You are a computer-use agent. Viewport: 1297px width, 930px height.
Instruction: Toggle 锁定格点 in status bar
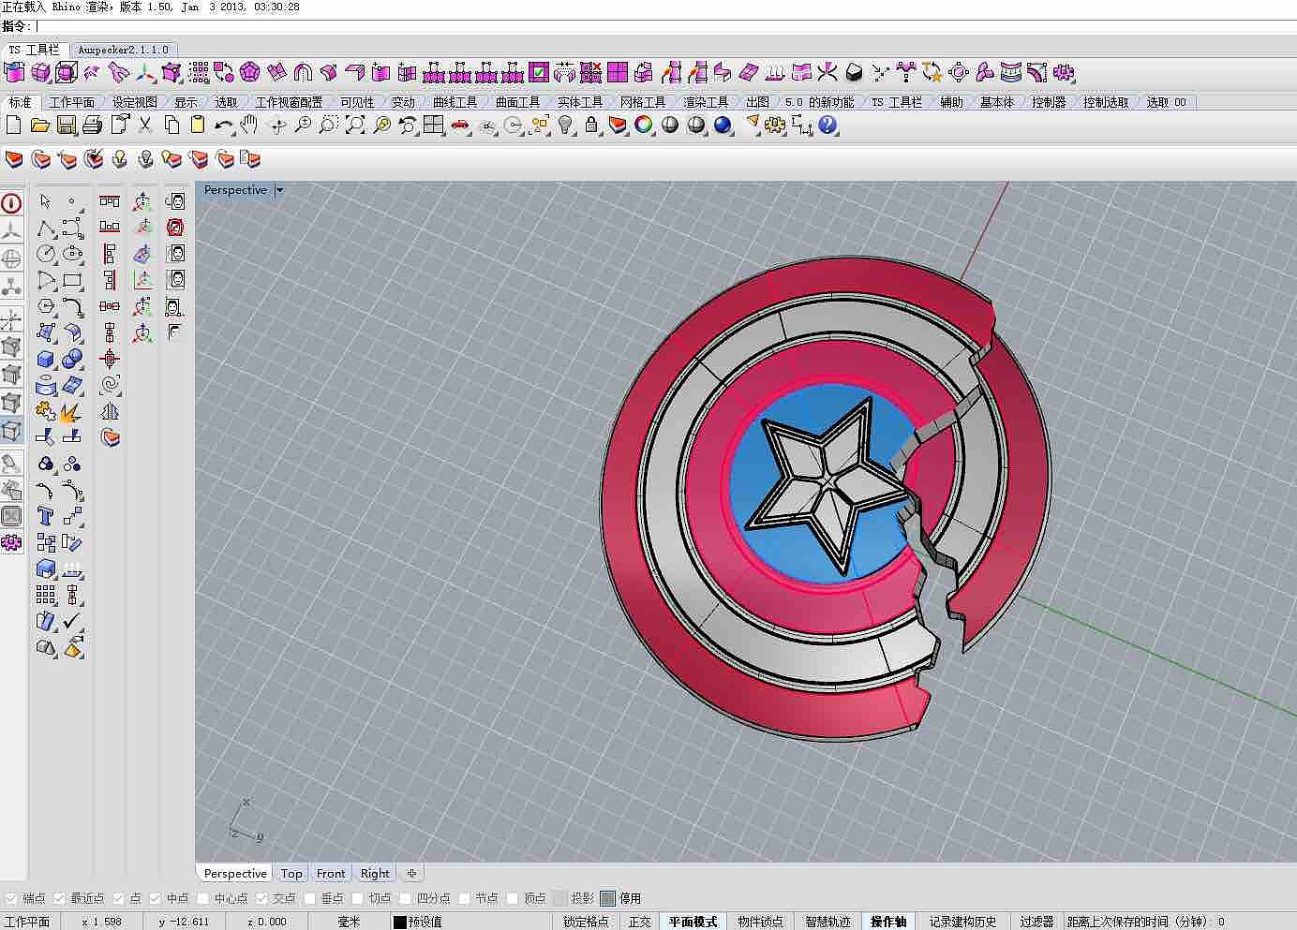point(586,922)
